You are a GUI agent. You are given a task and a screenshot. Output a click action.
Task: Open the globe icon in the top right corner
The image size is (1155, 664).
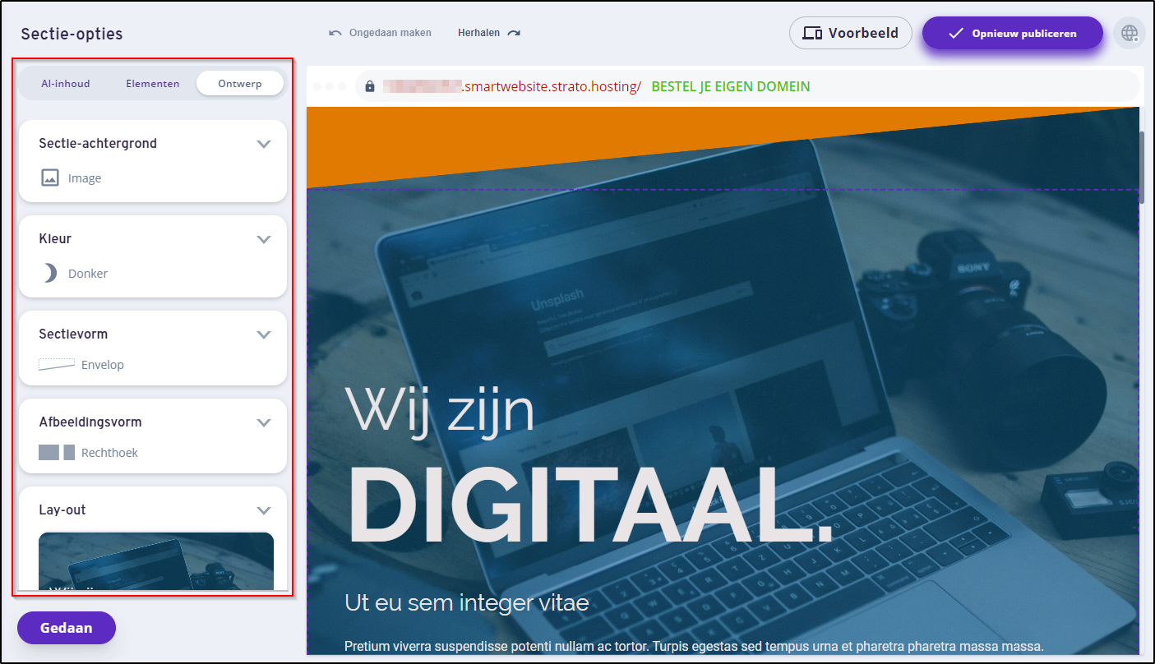[x=1130, y=33]
